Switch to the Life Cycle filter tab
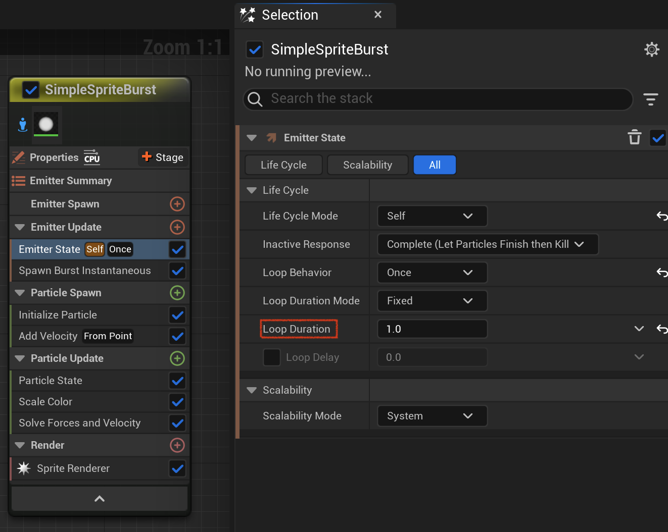668x532 pixels. coord(283,165)
